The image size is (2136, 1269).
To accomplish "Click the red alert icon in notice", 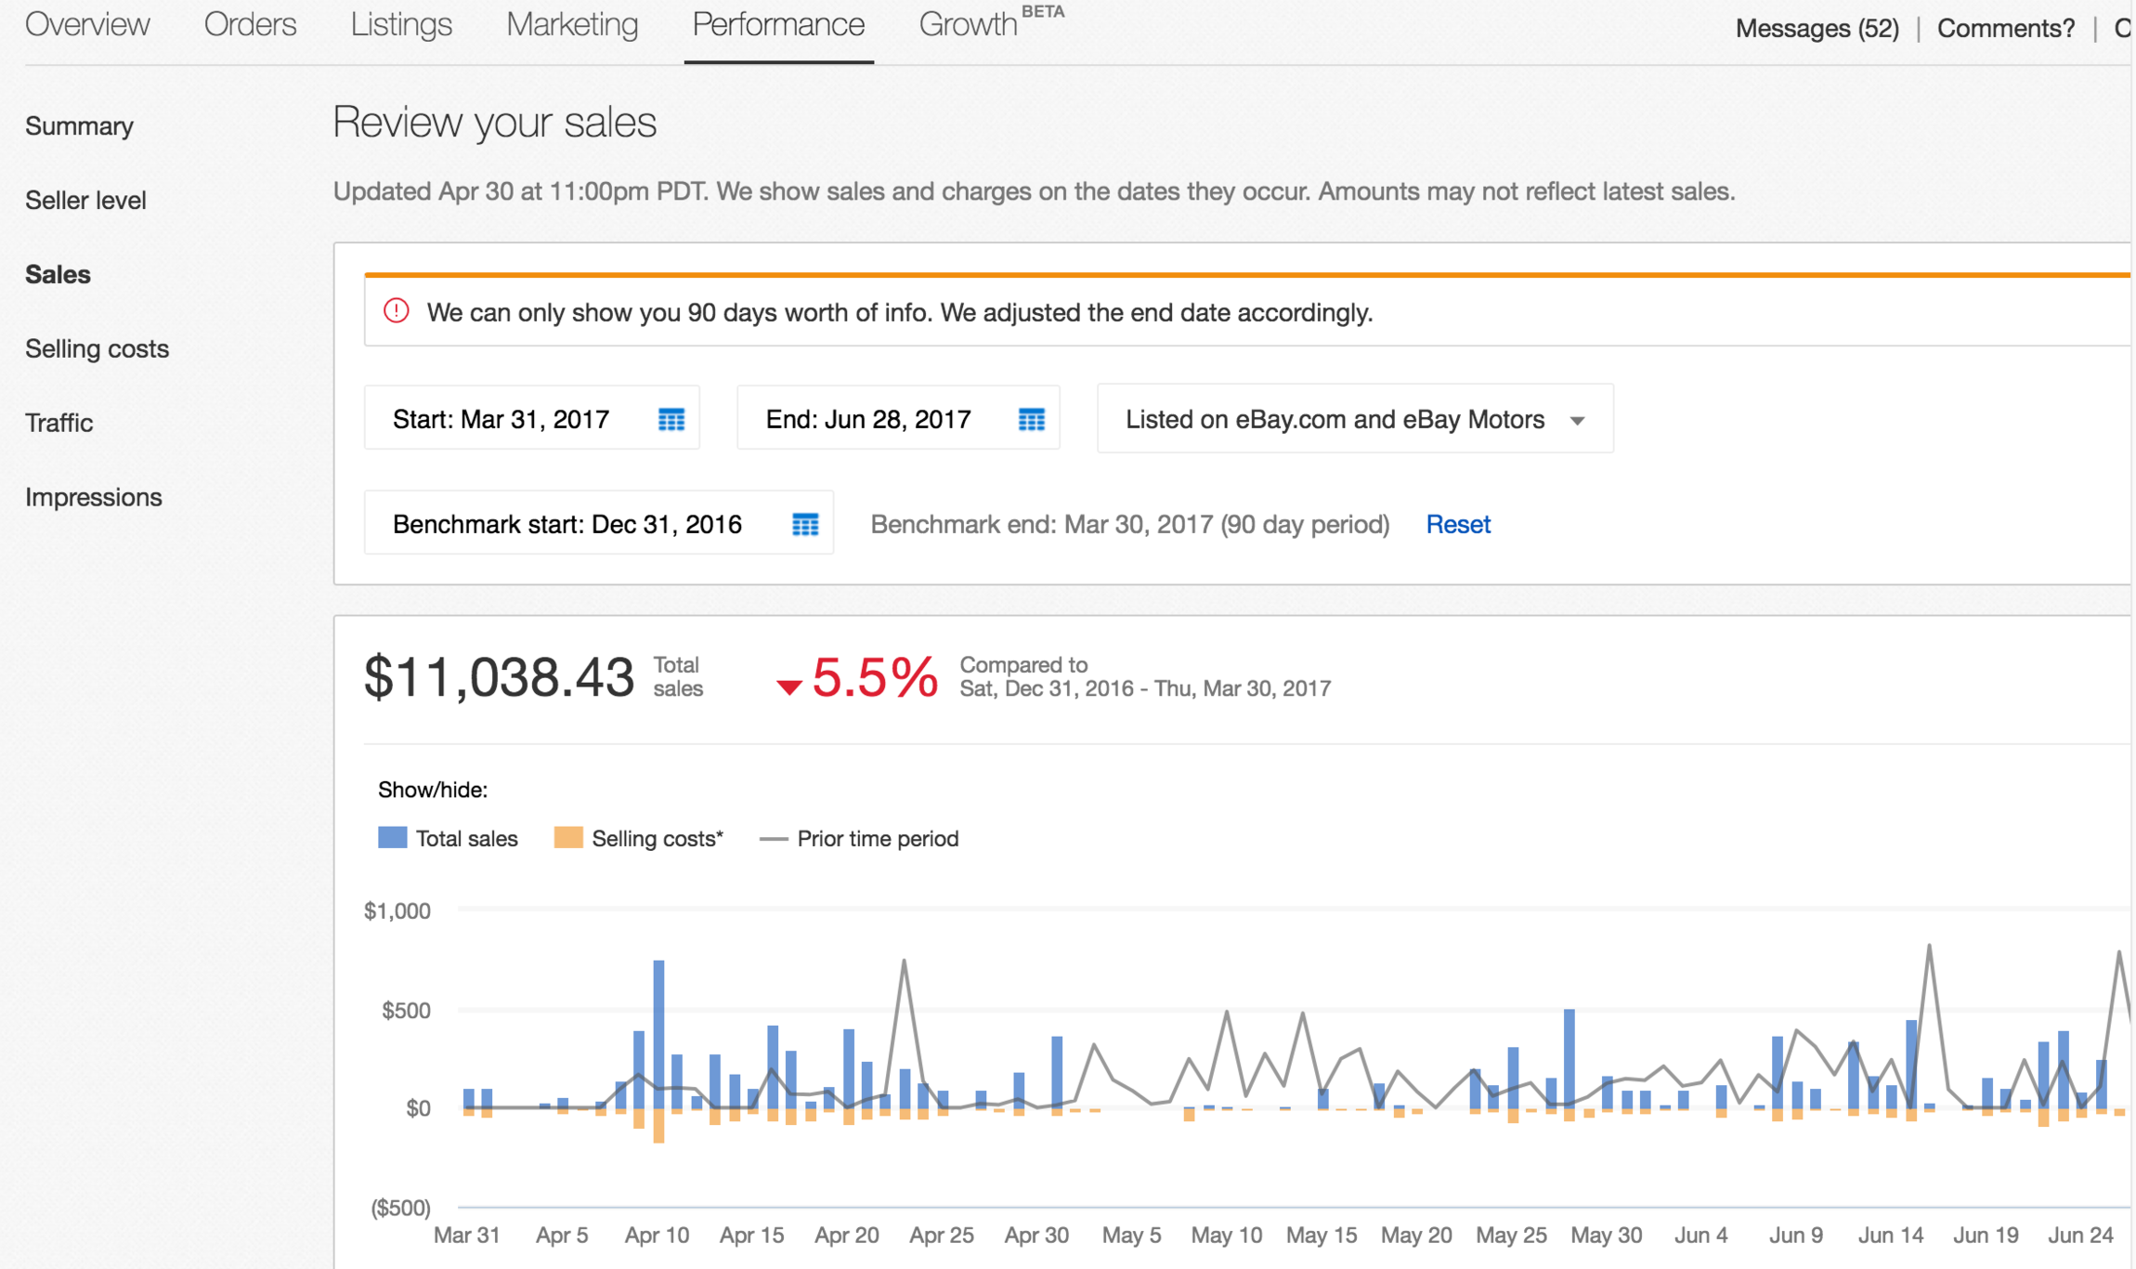I will (x=397, y=311).
